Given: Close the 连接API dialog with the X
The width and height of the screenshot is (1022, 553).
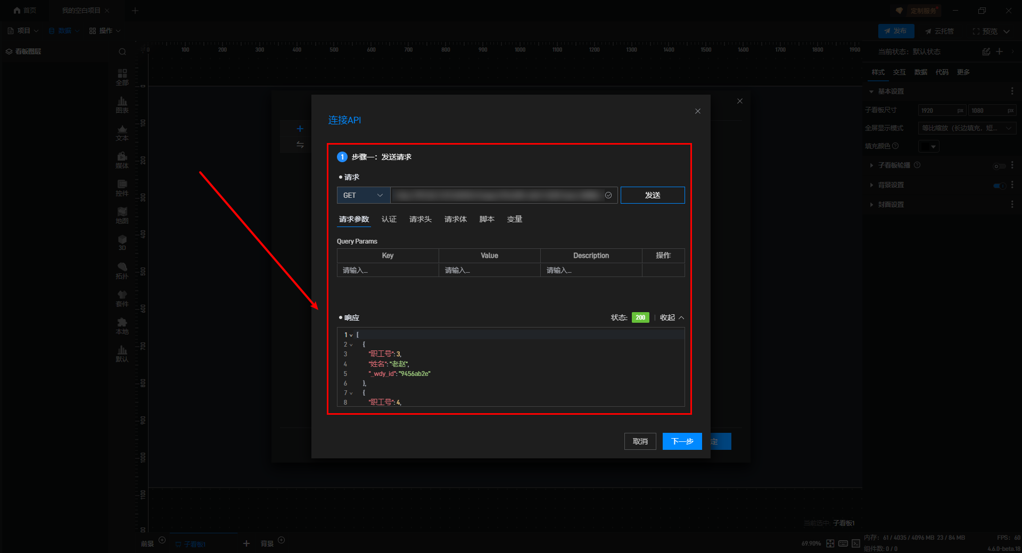Looking at the screenshot, I should coord(697,111).
